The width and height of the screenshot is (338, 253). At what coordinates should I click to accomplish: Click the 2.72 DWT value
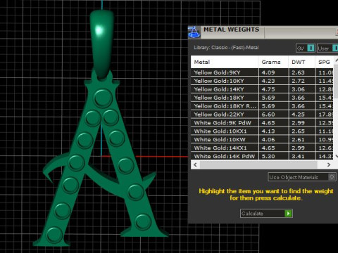click(x=299, y=81)
